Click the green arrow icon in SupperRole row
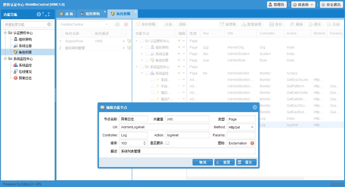The image size is (345, 187). click(x=124, y=41)
